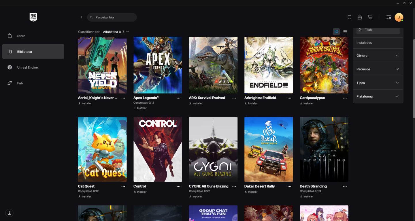Screen dimensions: 415x221
Task: Select Biblioteca in sidebar
Action: [x=33, y=52]
